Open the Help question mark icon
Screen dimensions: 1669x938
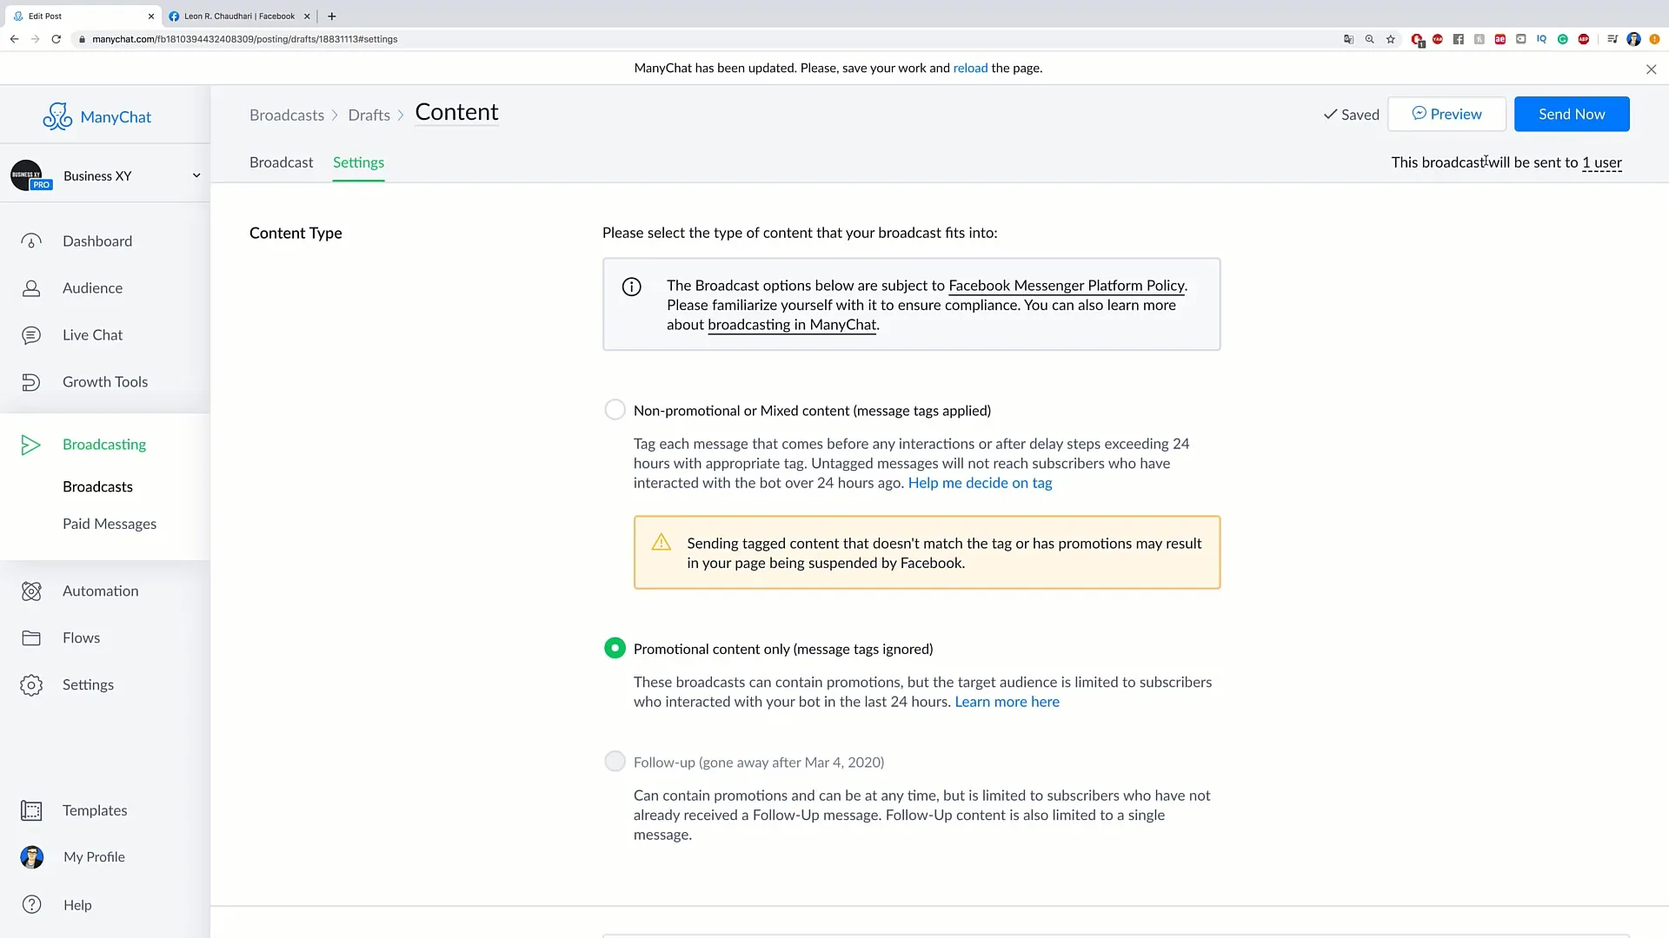click(32, 905)
